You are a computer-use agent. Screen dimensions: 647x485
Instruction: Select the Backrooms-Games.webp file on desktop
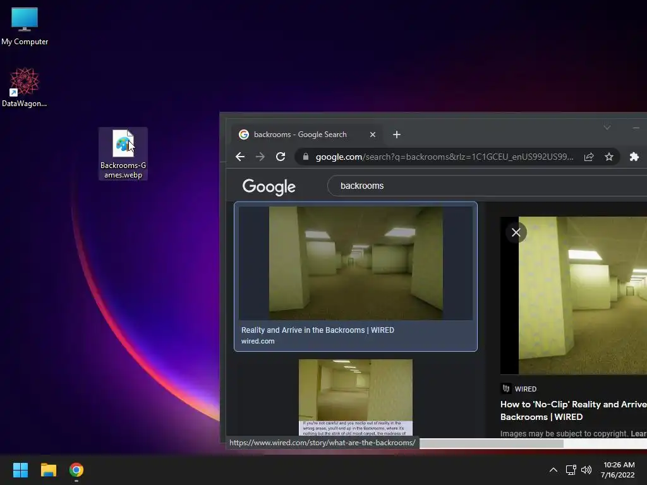click(x=123, y=154)
